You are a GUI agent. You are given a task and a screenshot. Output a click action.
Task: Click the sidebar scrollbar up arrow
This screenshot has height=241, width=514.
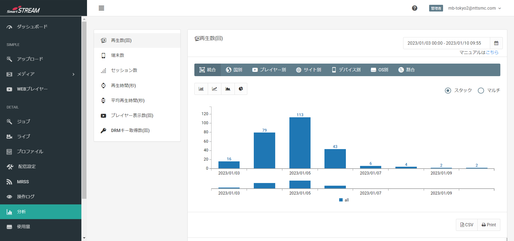[84, 19]
